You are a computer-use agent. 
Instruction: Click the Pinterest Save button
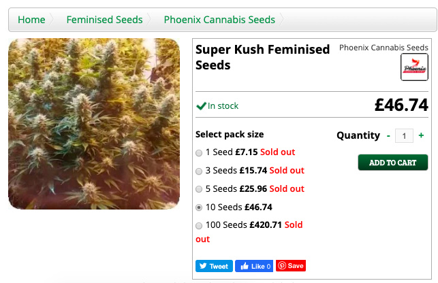pyautogui.click(x=291, y=266)
